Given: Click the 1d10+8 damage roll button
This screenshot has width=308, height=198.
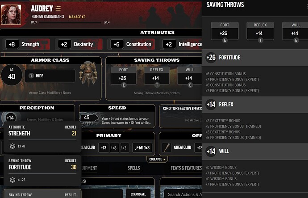Looking at the screenshot, I should pyautogui.click(x=142, y=147).
